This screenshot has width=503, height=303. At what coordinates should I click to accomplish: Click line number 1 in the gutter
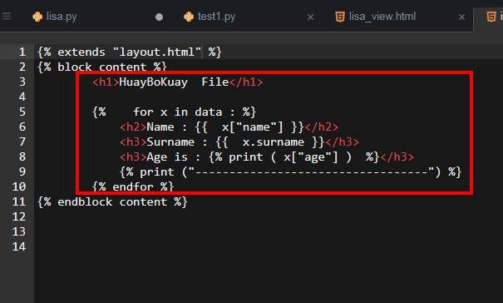(22, 52)
